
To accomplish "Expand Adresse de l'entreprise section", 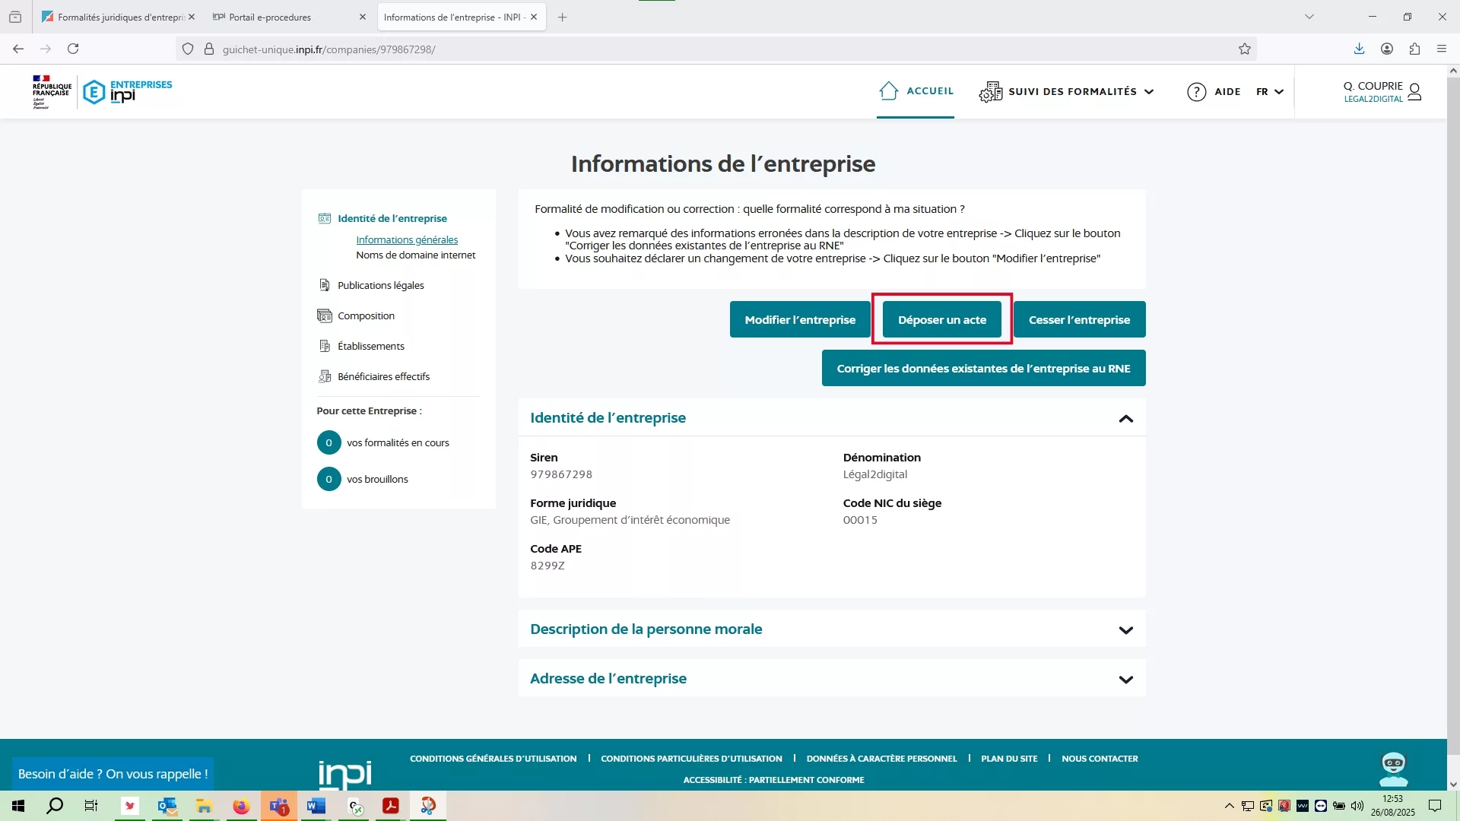I will [x=1125, y=680].
